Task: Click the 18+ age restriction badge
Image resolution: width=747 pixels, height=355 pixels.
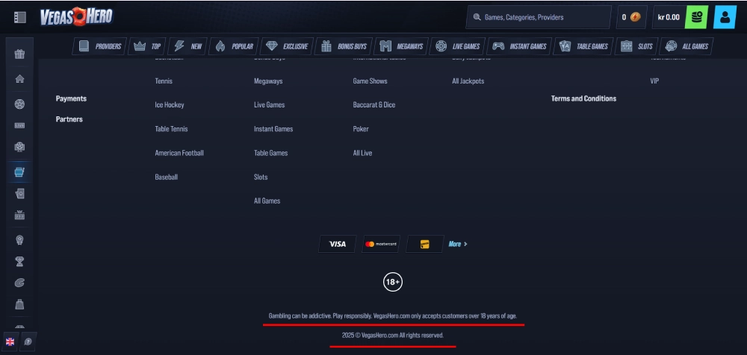Action: (x=393, y=282)
